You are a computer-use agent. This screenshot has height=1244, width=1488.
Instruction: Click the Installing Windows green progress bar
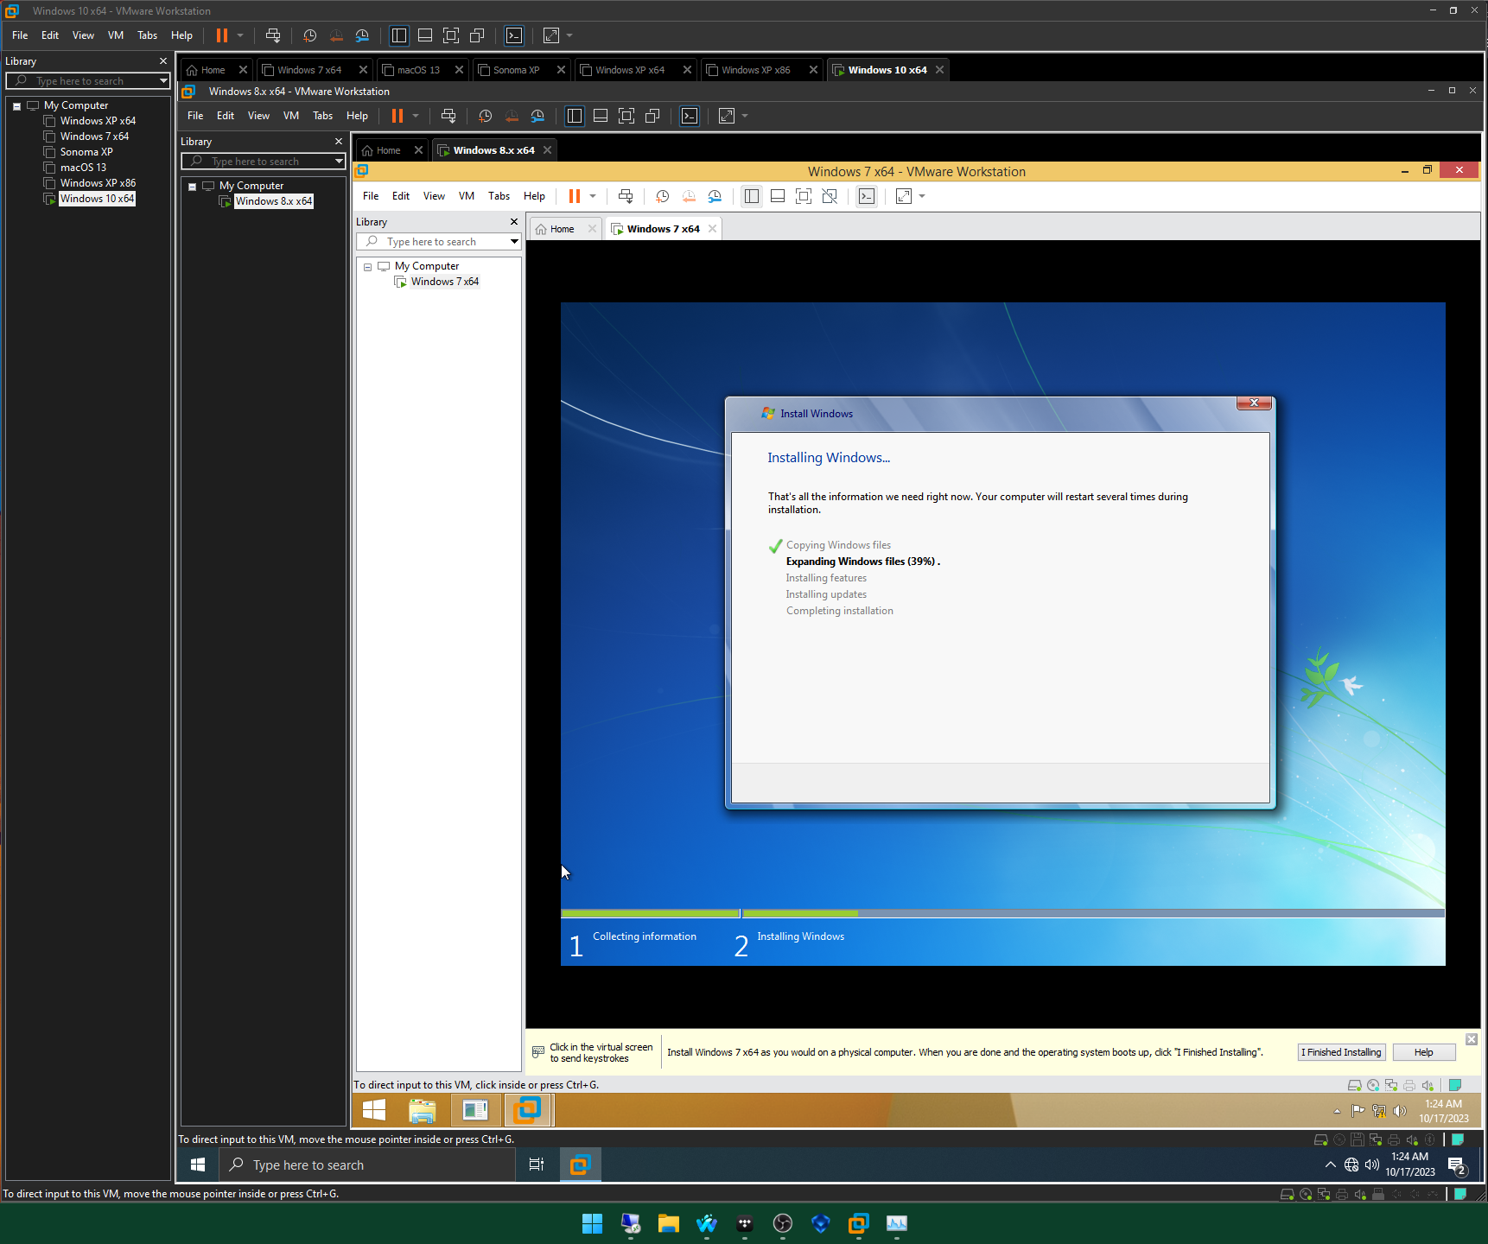click(x=799, y=913)
